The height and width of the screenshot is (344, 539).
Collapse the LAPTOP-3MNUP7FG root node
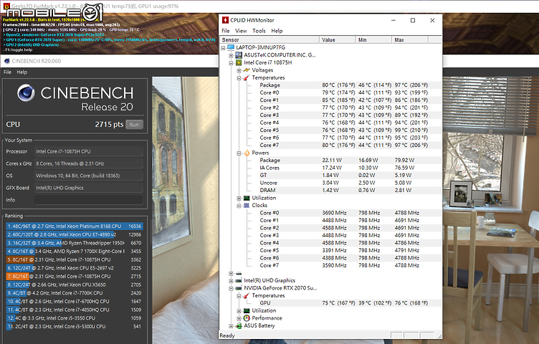tap(223, 48)
